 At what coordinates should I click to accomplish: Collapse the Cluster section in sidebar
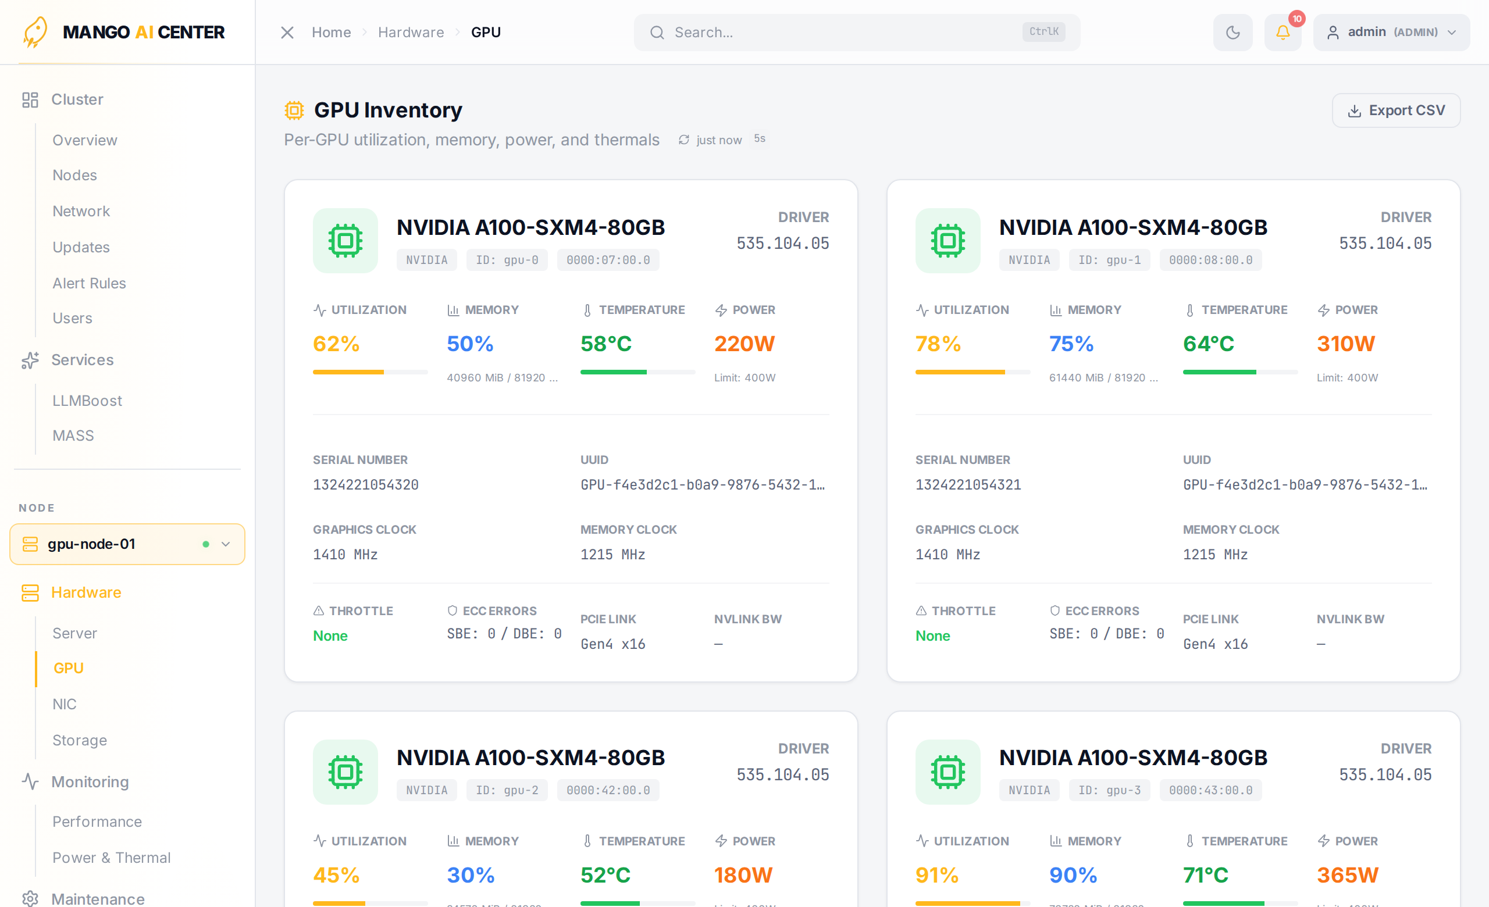(77, 99)
